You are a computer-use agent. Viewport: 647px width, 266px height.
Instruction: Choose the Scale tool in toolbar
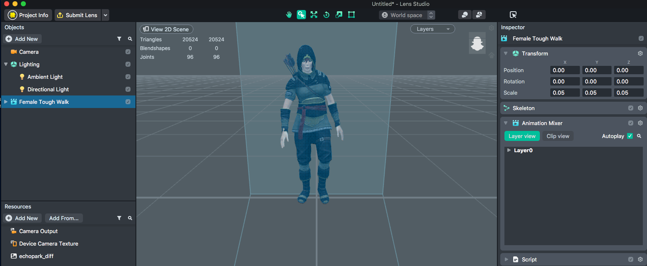tap(339, 15)
